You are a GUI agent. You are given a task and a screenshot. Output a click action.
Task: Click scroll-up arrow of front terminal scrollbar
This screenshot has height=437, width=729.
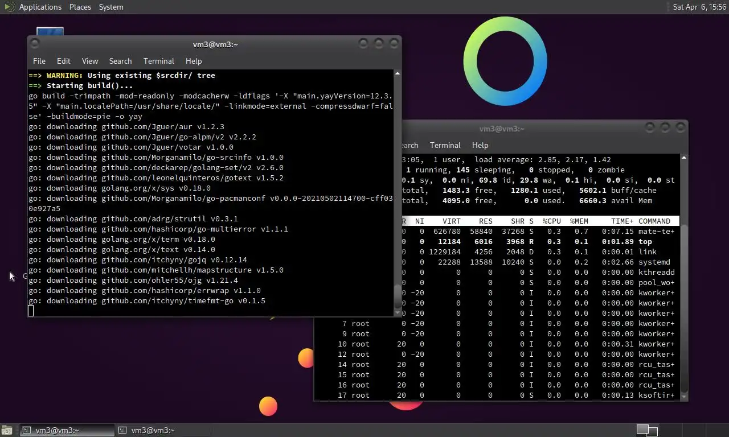click(397, 73)
